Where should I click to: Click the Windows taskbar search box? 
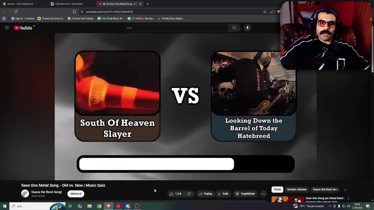pyautogui.click(x=37, y=206)
